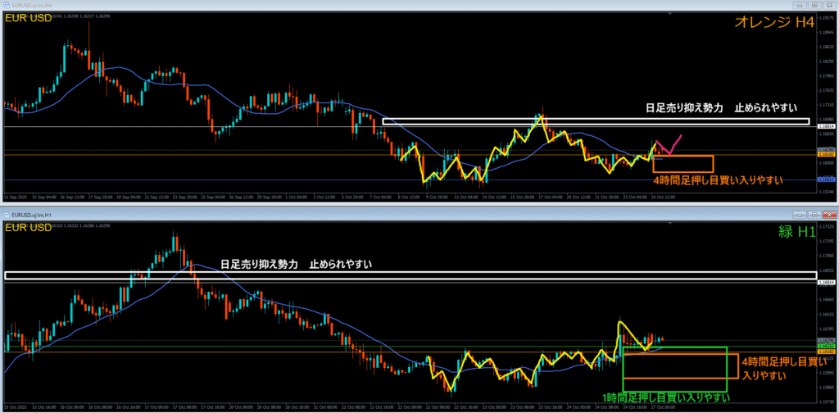Click the 1.19275 price on H4 scale
The image size is (839, 413).
(828, 18)
